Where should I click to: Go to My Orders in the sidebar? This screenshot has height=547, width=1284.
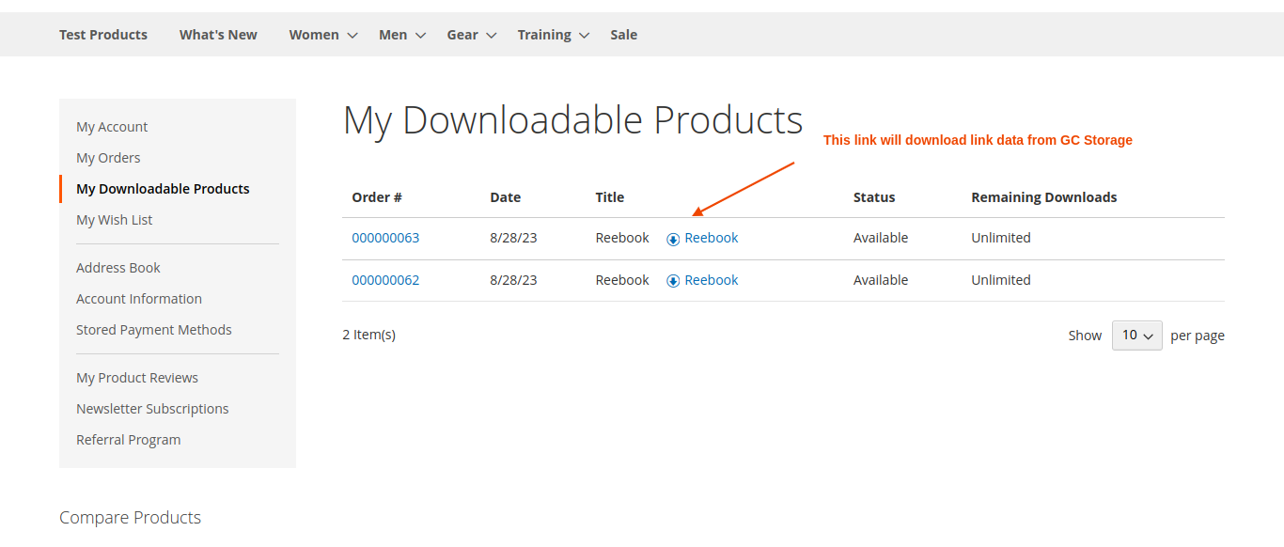coord(108,157)
